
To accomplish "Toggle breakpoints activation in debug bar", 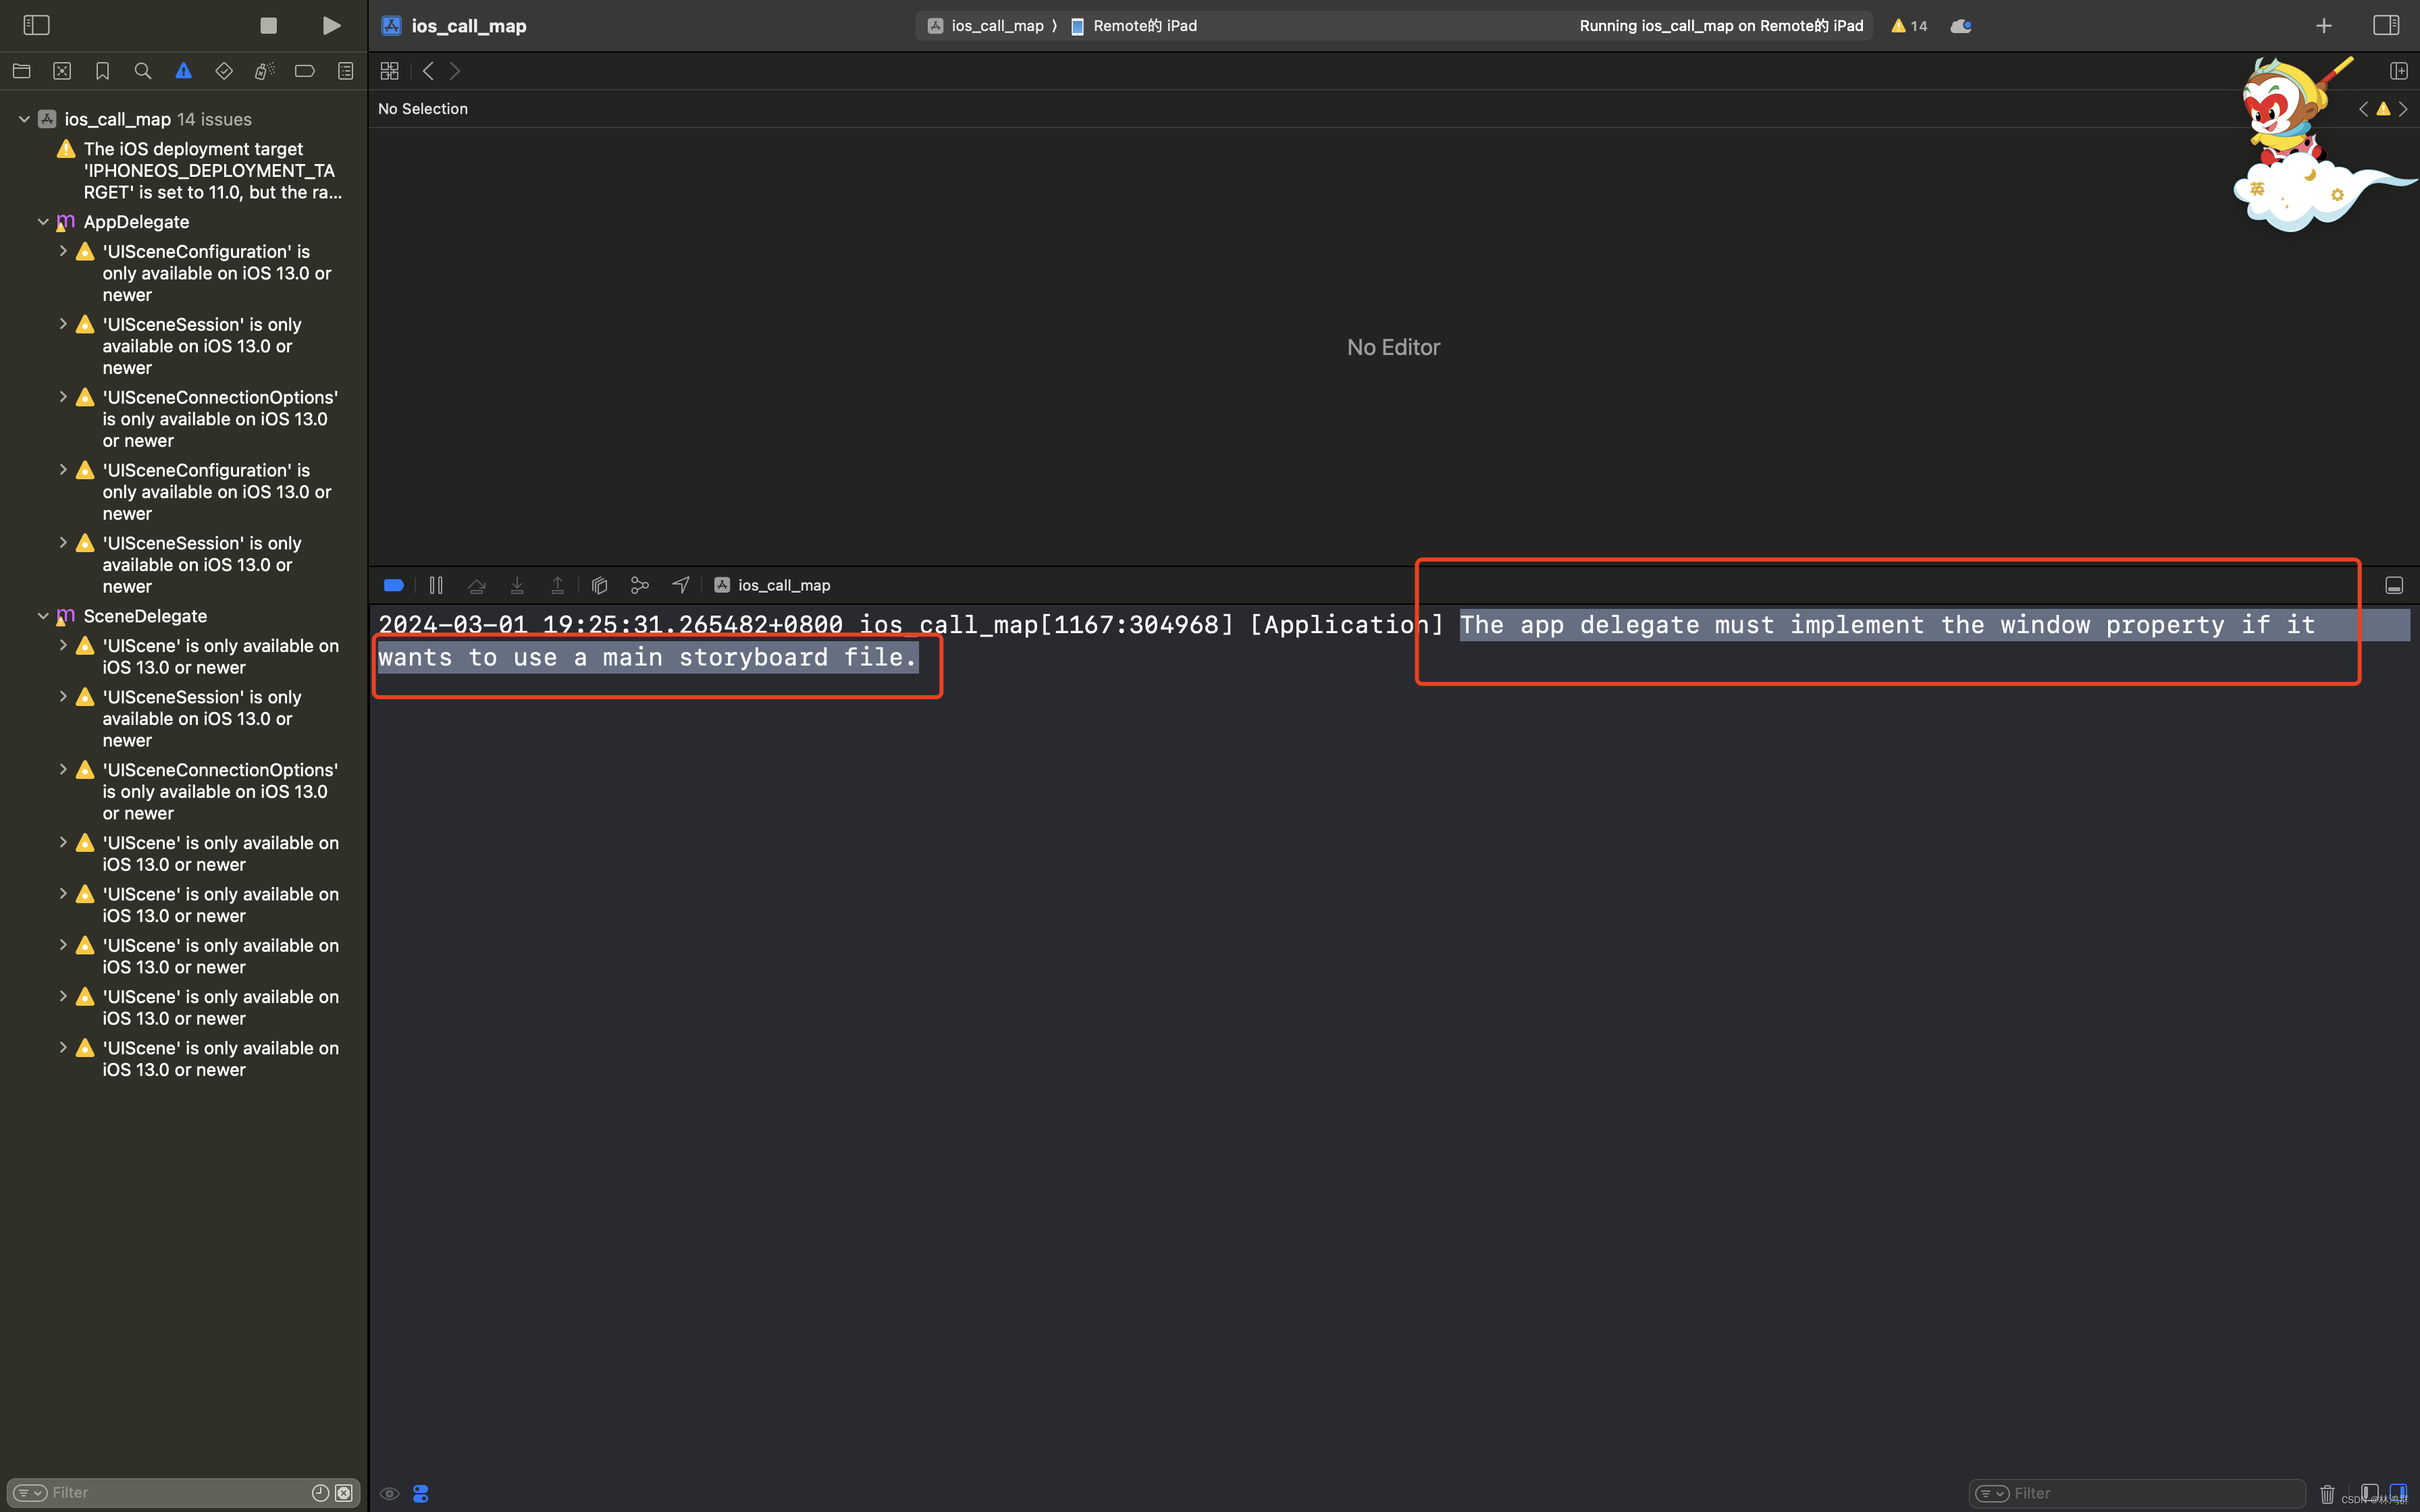I will 394,586.
